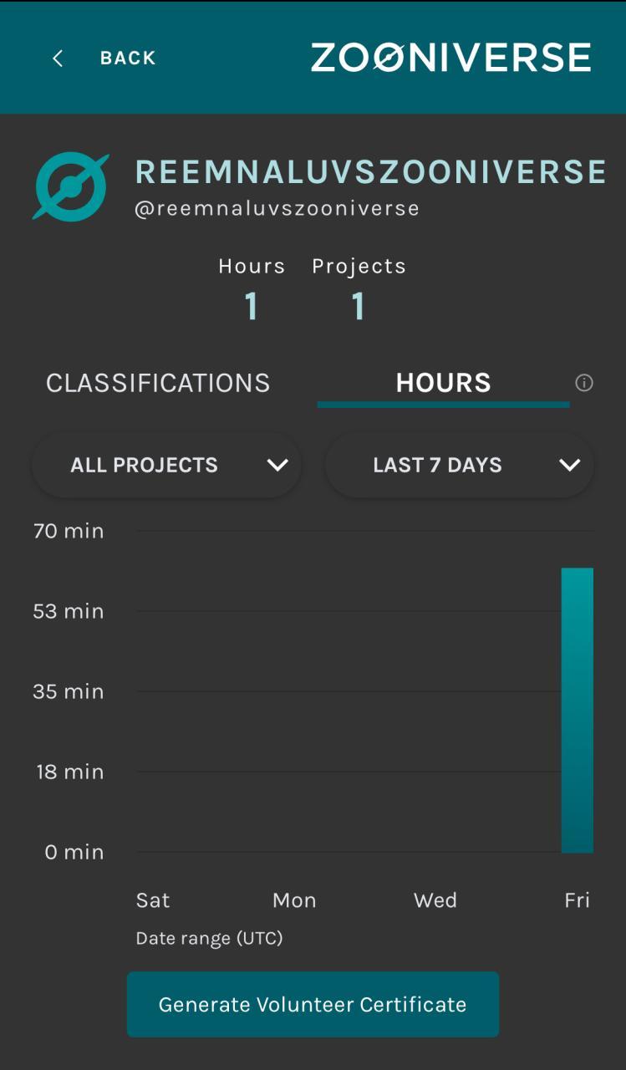626x1070 pixels.
Task: Open the All Projects filter
Action: (145, 466)
